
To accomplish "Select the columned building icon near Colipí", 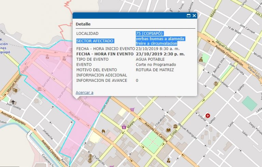I will [x=176, y=126].
